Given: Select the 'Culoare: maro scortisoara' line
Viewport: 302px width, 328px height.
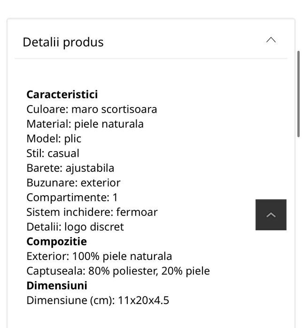Looking at the screenshot, I should tap(92, 109).
